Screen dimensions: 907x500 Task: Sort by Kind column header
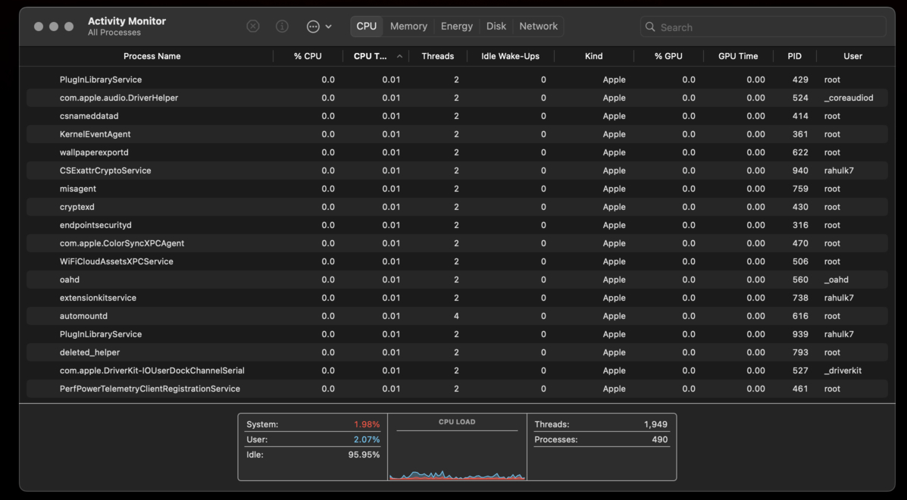click(x=593, y=57)
